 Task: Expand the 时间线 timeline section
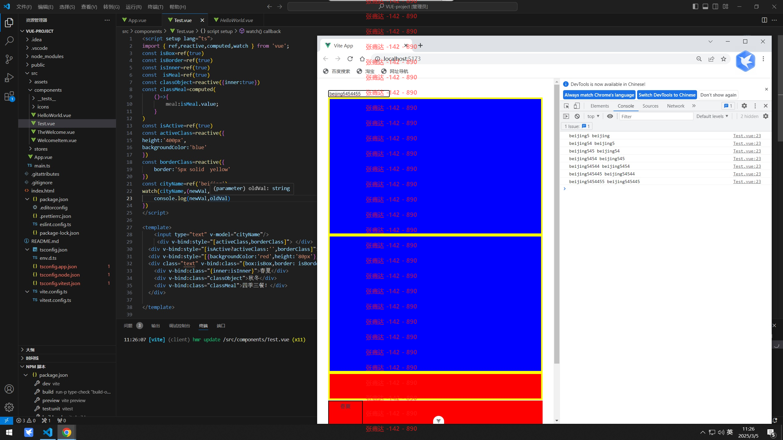(32, 358)
